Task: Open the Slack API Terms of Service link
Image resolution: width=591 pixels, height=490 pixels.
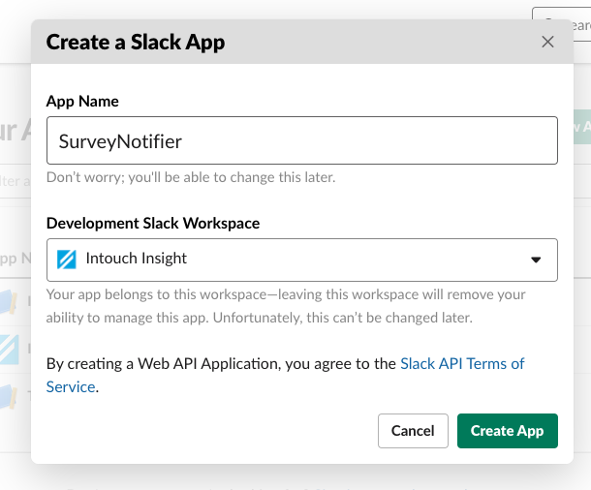Action: coord(462,364)
